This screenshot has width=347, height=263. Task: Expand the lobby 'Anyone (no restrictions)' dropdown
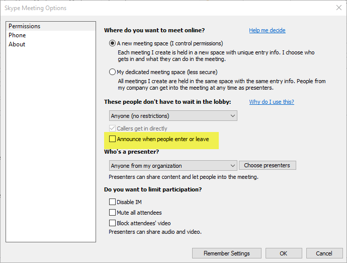pos(173,116)
